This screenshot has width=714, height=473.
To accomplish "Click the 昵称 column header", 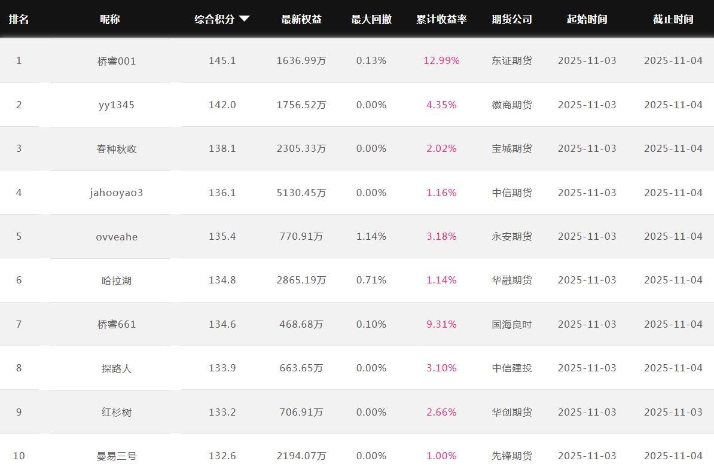I will point(110,19).
